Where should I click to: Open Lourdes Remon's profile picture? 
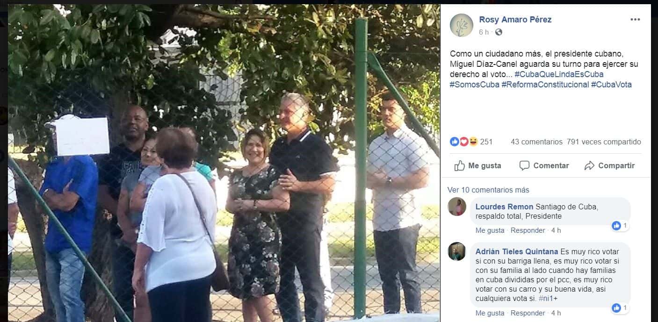457,207
